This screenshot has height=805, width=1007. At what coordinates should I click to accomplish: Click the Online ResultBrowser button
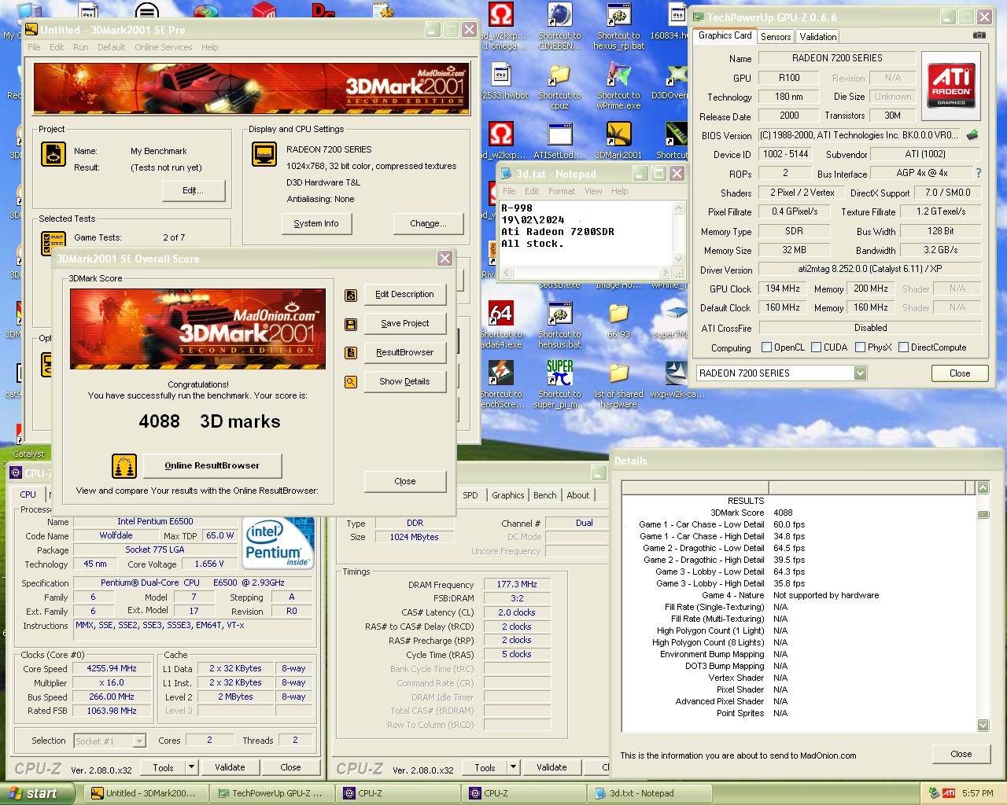(x=212, y=466)
